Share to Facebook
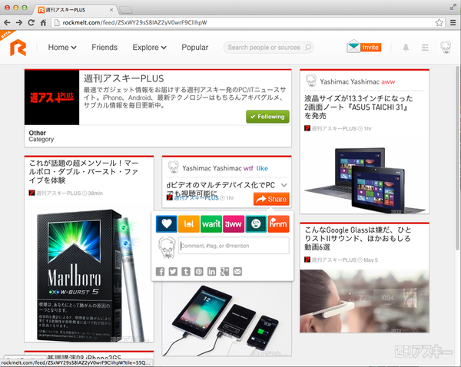The width and height of the screenshot is (461, 367). tap(160, 272)
